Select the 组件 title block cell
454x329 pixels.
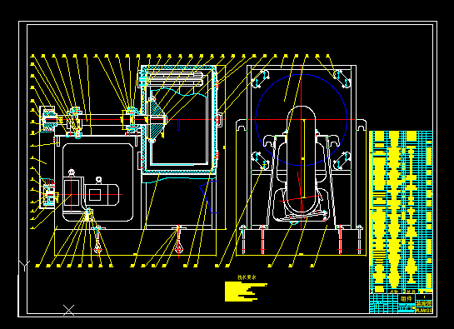coord(407,298)
